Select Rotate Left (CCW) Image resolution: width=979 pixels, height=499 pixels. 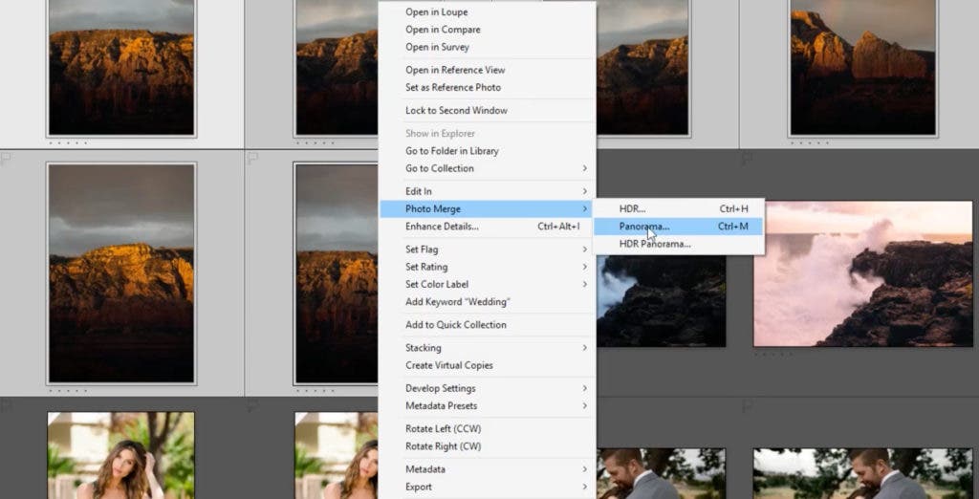(443, 429)
